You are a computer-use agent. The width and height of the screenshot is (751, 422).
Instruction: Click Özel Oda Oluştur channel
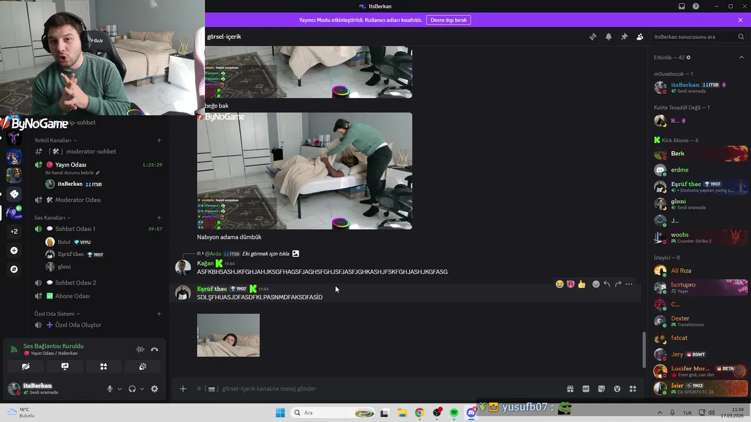98,325
